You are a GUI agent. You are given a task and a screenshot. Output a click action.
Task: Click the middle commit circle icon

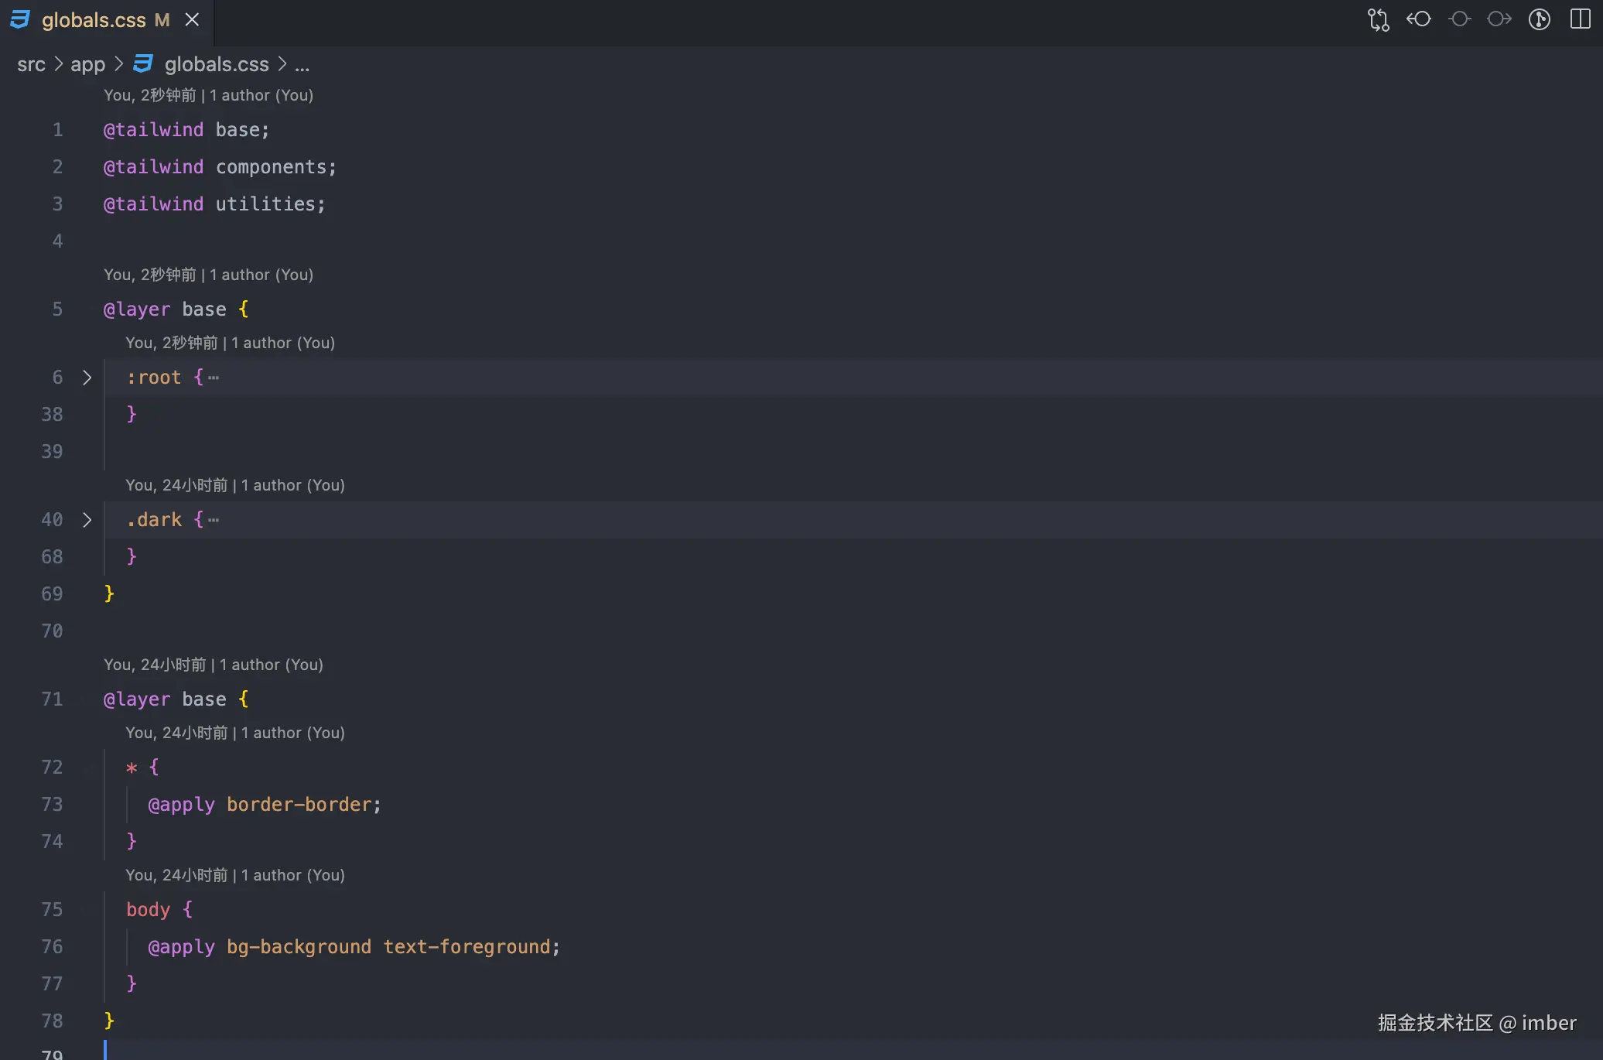click(x=1459, y=19)
